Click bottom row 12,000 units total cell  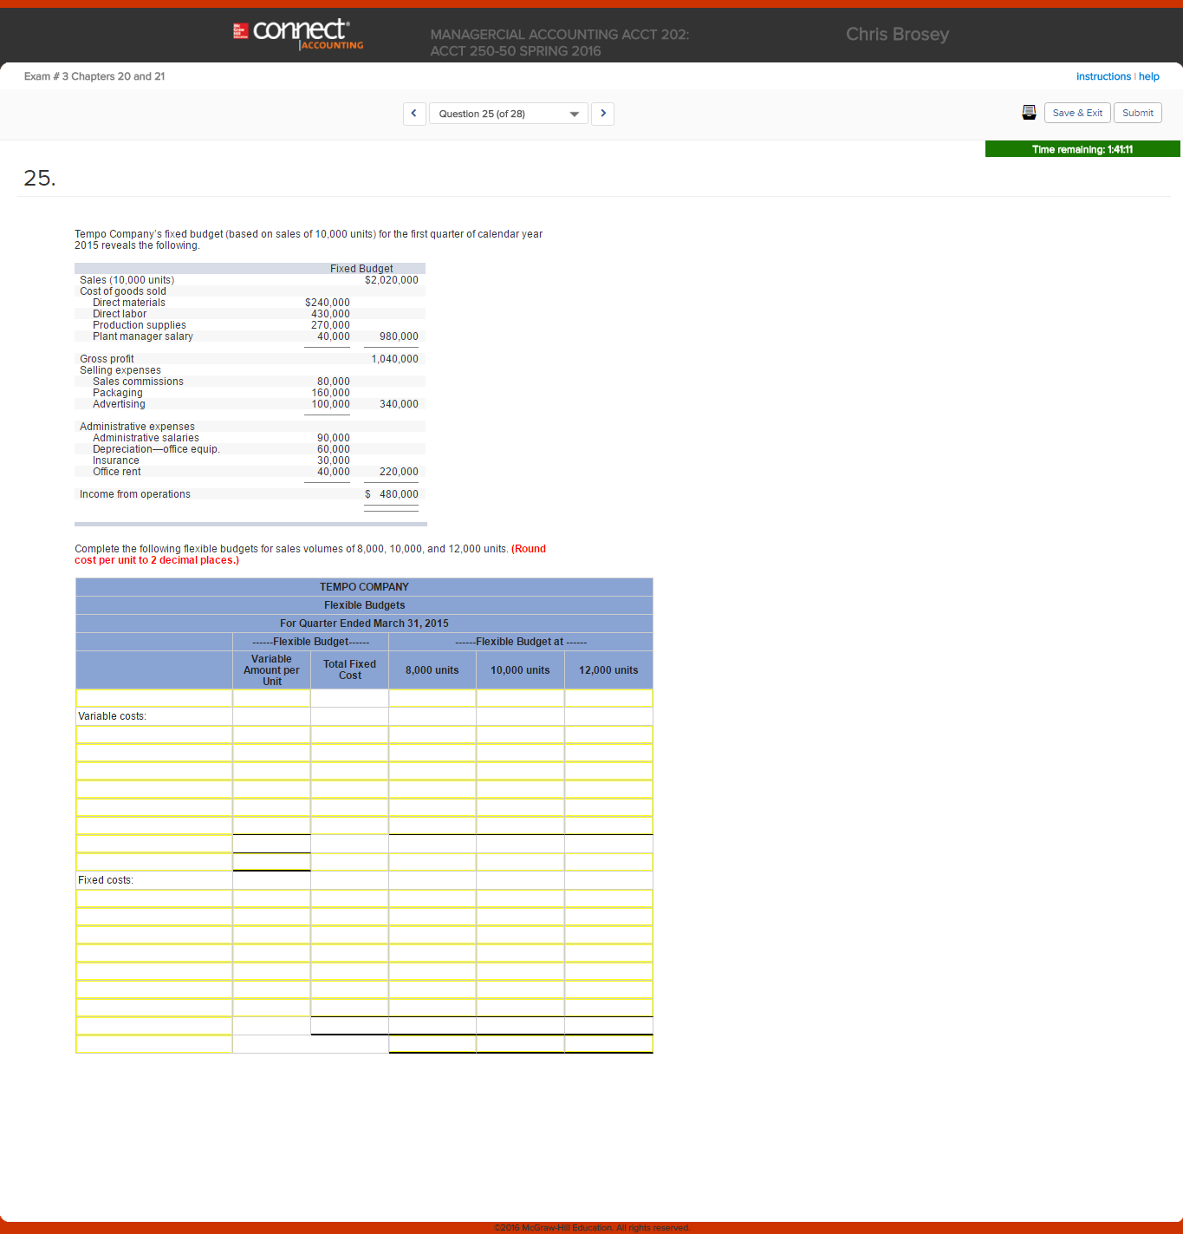coord(608,1044)
